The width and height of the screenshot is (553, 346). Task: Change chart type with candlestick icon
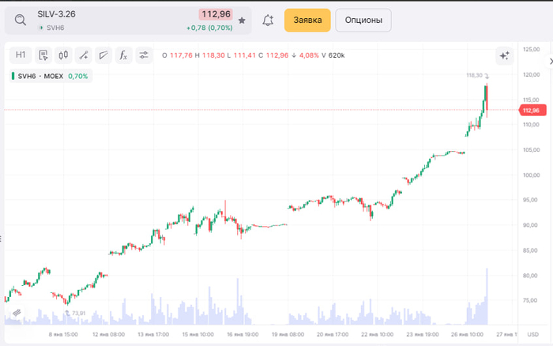(63, 55)
